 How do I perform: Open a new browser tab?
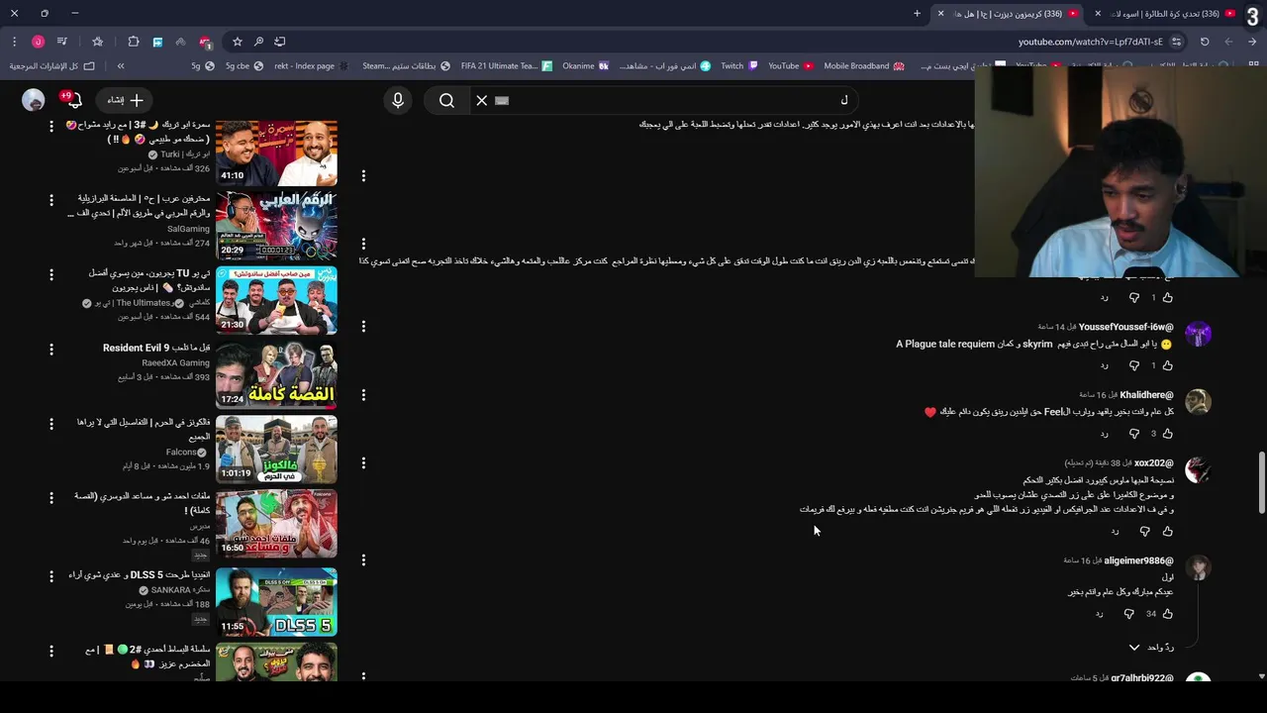point(917,14)
